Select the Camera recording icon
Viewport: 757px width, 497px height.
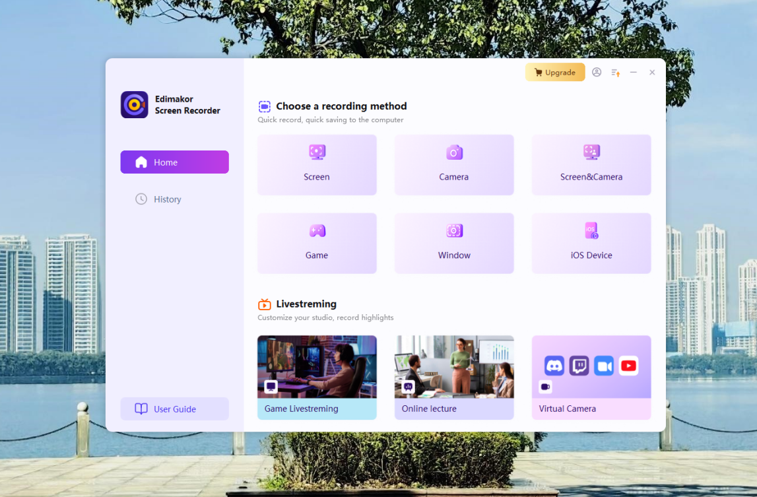(454, 152)
